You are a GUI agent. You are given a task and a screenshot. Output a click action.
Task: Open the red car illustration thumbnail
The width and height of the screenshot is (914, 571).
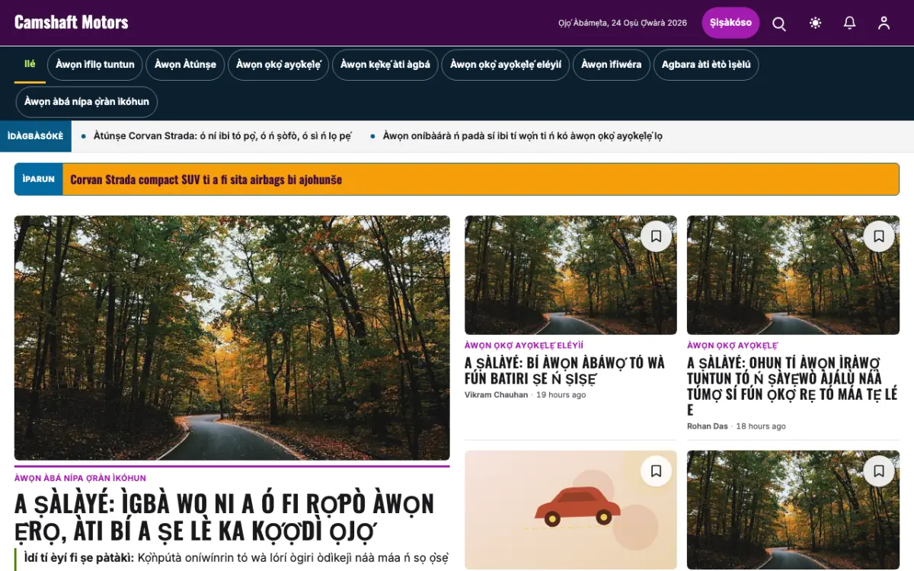tap(570, 510)
